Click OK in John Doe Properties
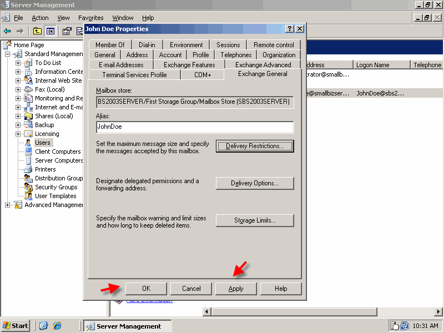 click(146, 289)
